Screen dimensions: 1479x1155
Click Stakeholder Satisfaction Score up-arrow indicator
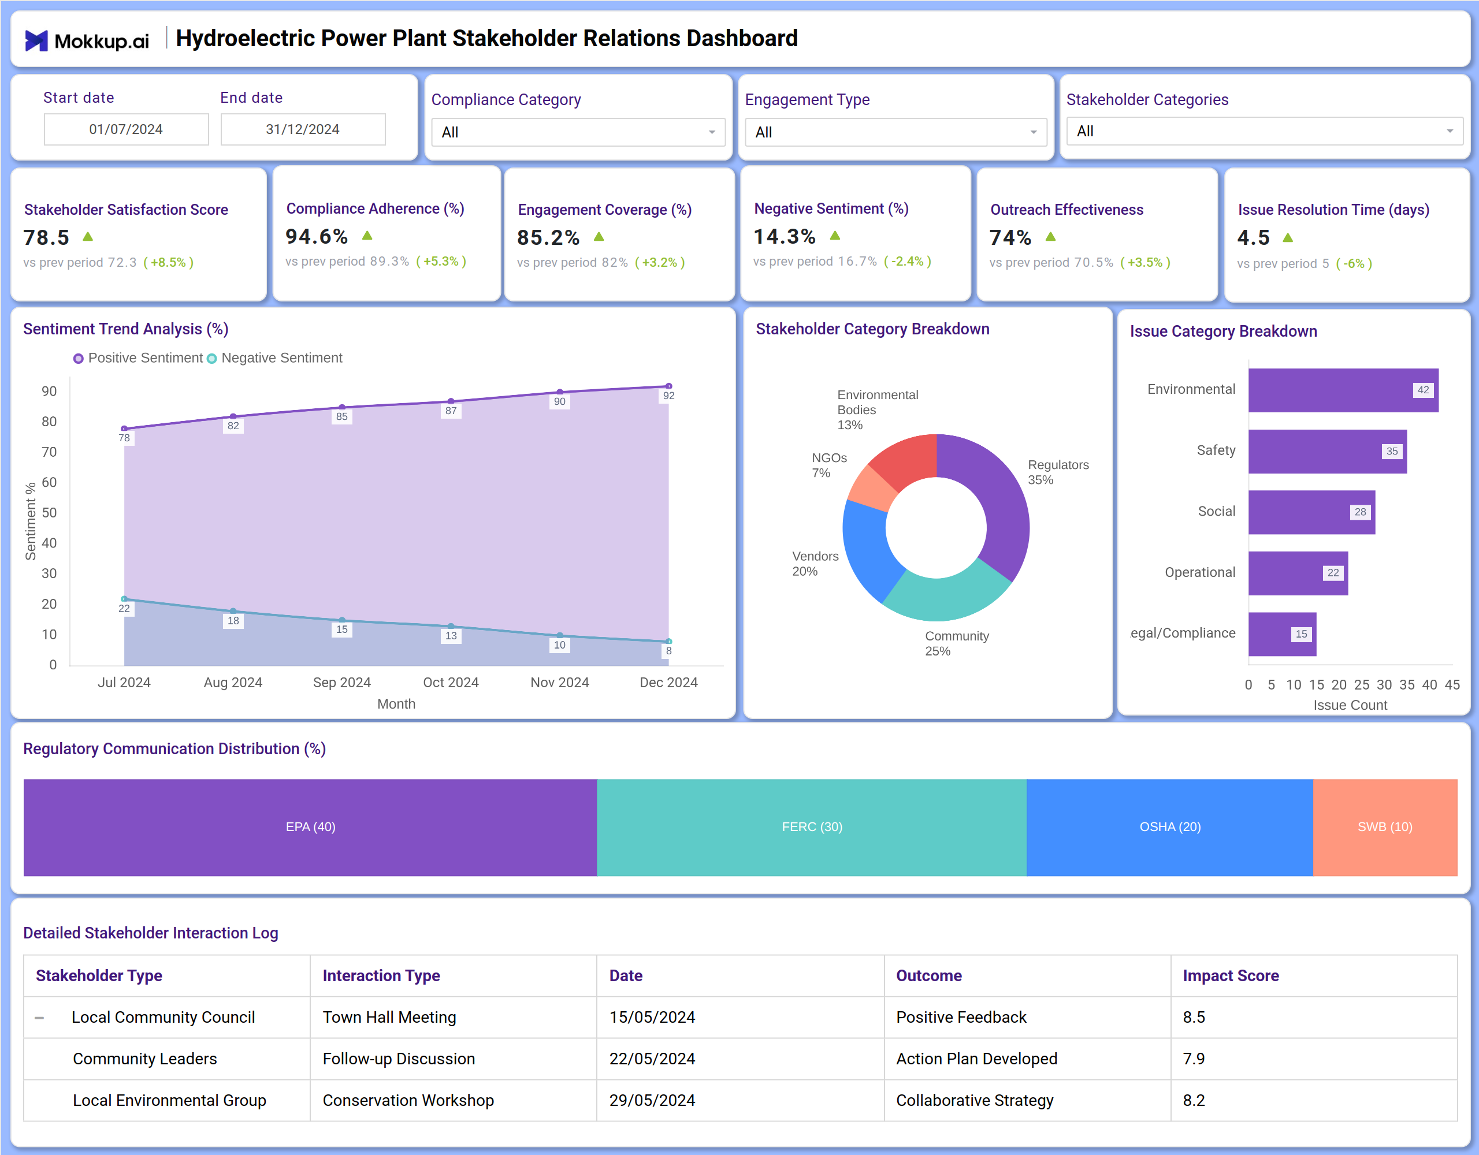click(87, 237)
